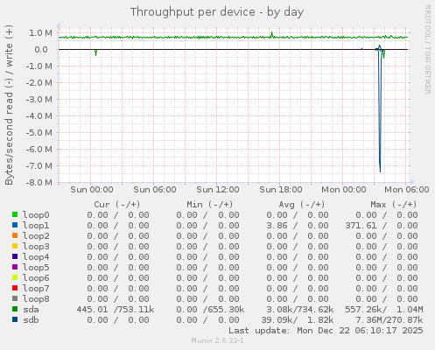Select the sda legend label
The image size is (435, 350).
tap(31, 310)
